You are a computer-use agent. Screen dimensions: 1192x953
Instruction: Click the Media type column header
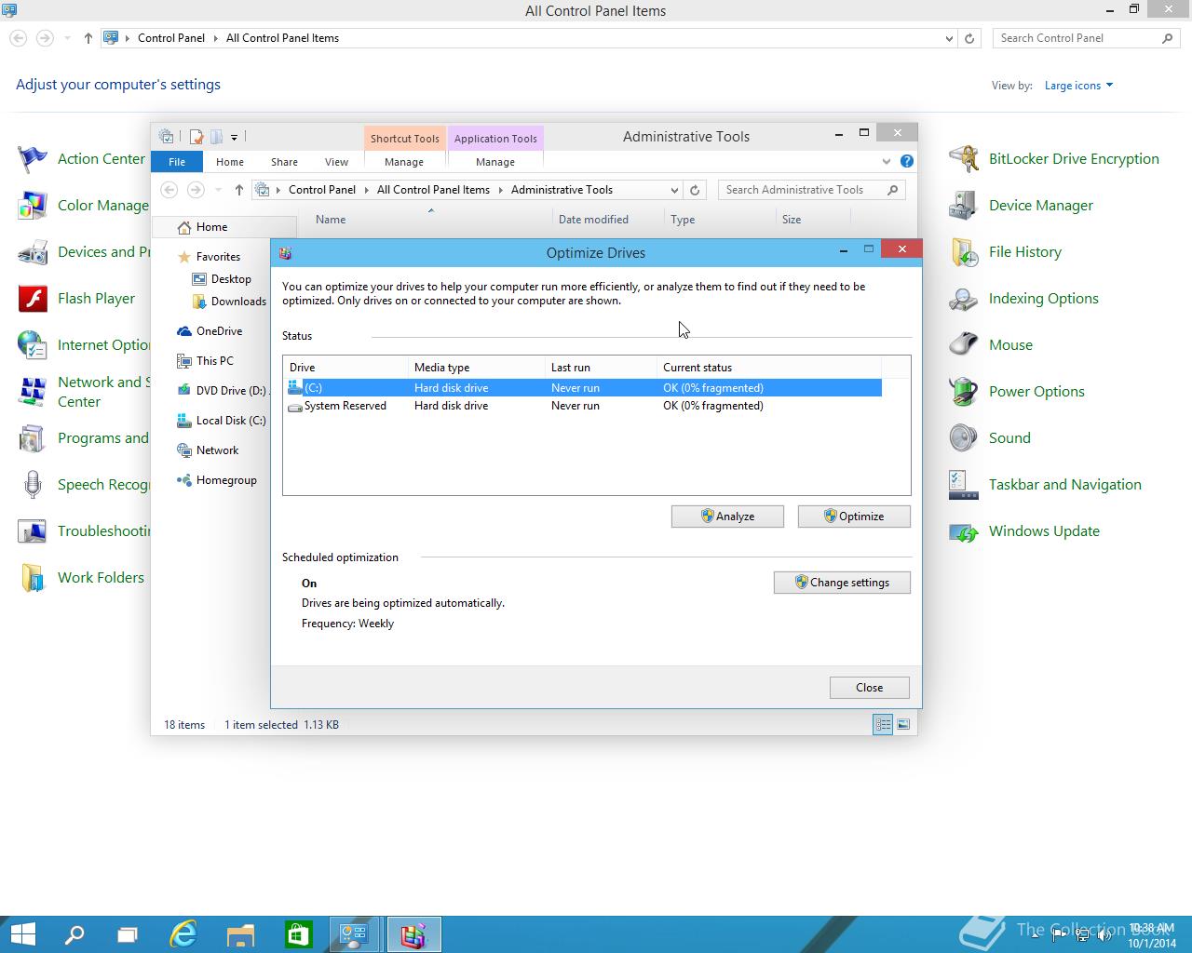pyautogui.click(x=477, y=368)
